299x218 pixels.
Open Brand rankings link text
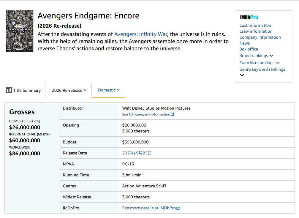[x=254, y=56]
